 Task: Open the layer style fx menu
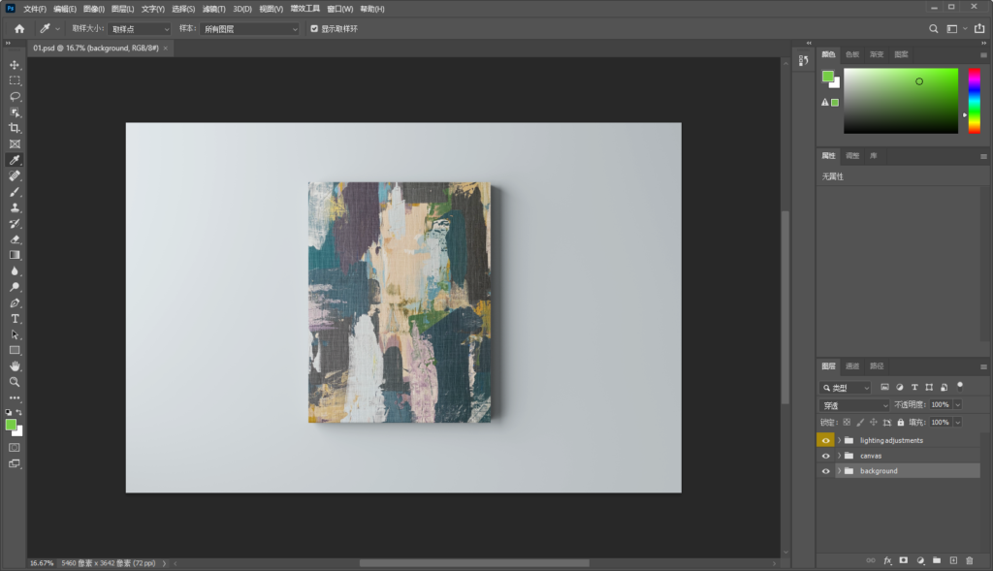(x=887, y=560)
